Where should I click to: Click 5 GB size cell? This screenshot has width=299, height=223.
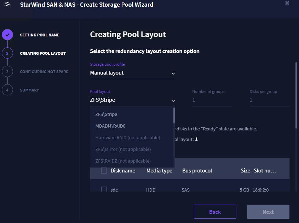[244, 190]
